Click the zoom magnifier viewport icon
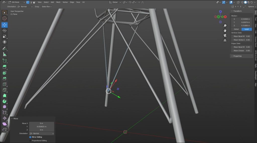 tap(225, 26)
